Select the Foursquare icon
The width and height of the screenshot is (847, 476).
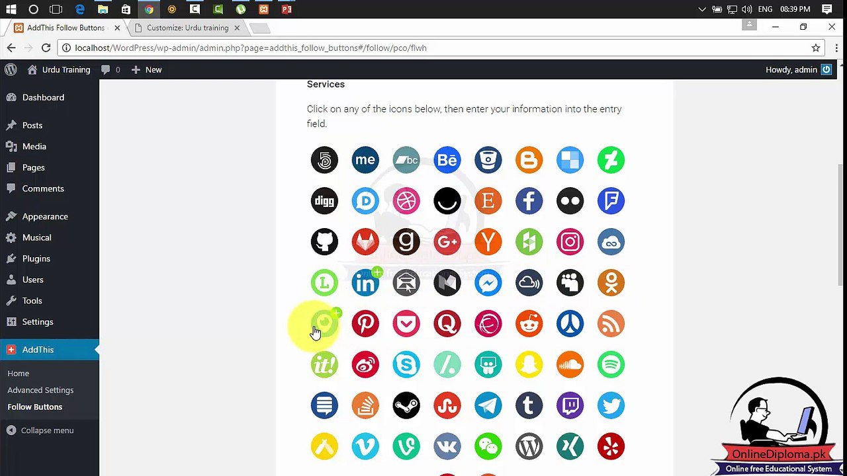pyautogui.click(x=611, y=201)
